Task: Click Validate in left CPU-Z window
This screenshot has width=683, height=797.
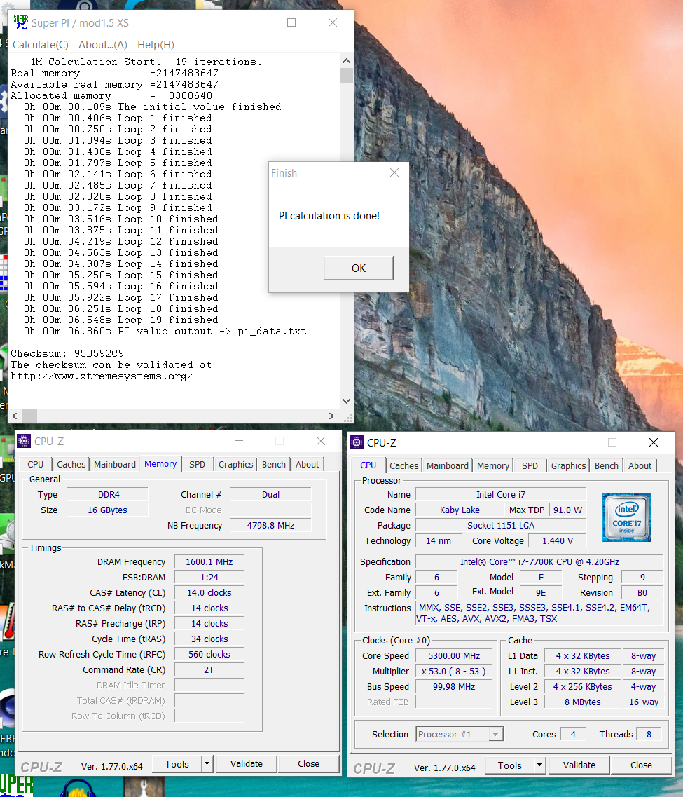Action: (247, 763)
